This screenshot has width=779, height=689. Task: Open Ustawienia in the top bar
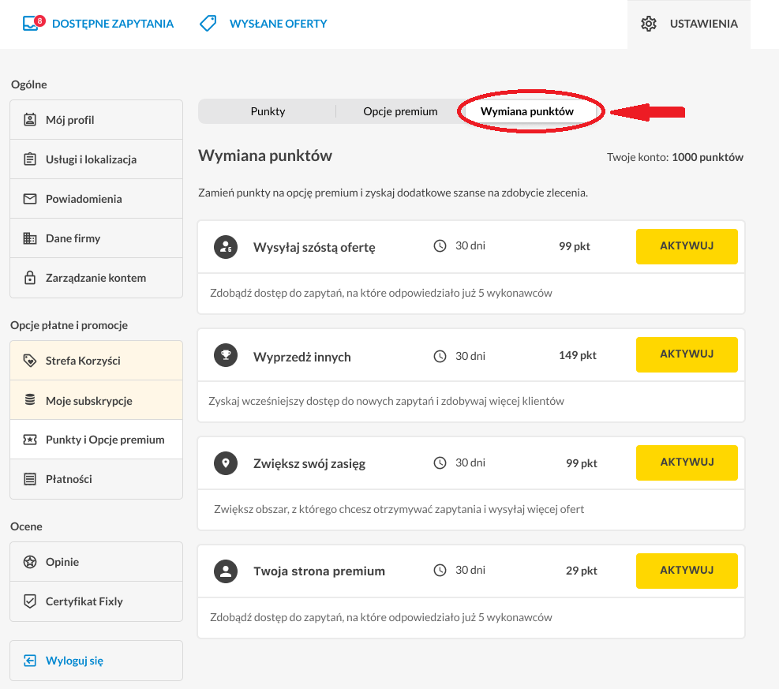[689, 24]
